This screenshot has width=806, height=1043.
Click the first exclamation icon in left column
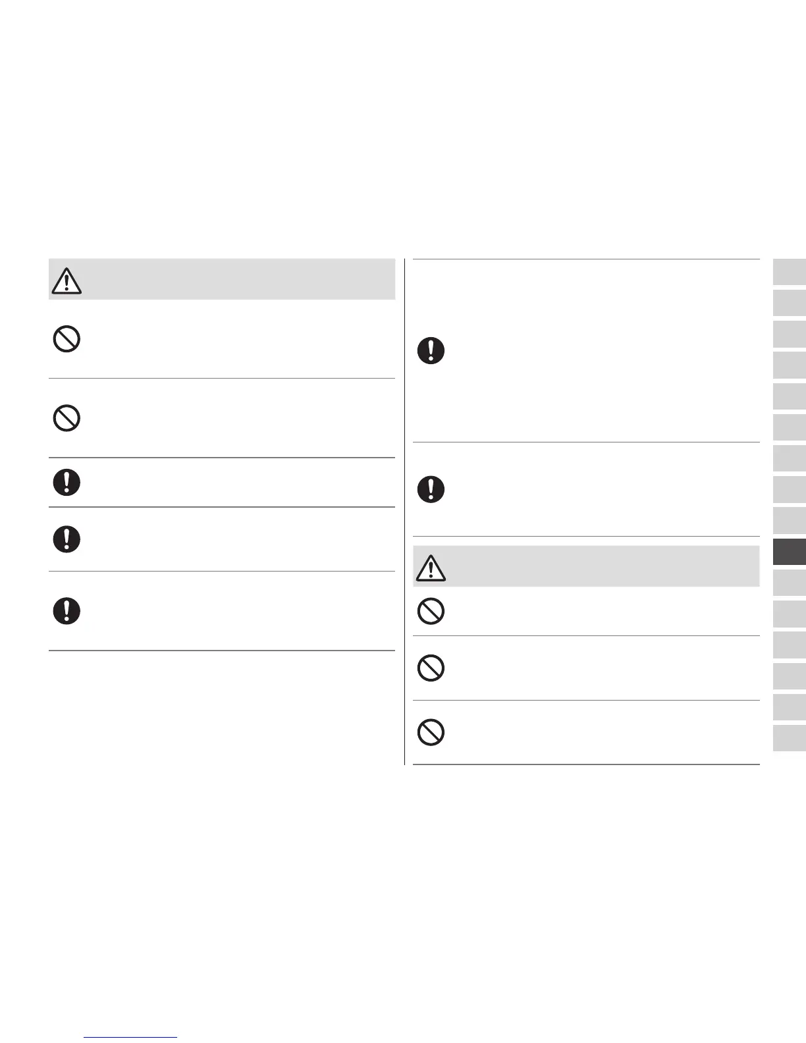click(67, 483)
